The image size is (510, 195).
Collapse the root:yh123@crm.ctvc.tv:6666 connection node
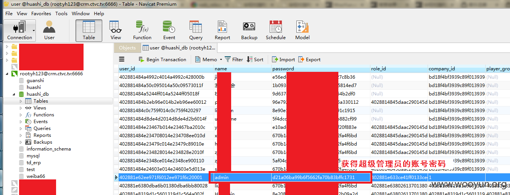tap(7, 74)
